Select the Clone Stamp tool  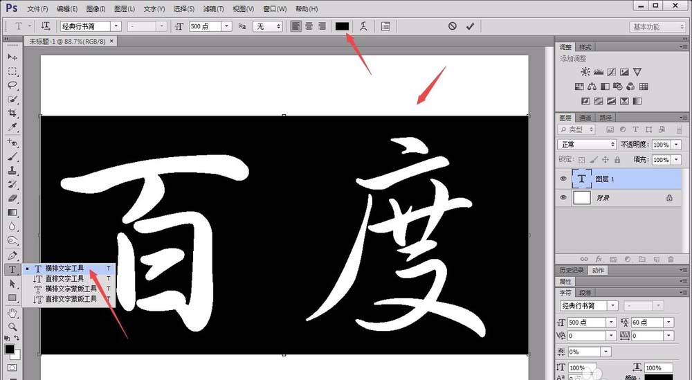(12, 170)
